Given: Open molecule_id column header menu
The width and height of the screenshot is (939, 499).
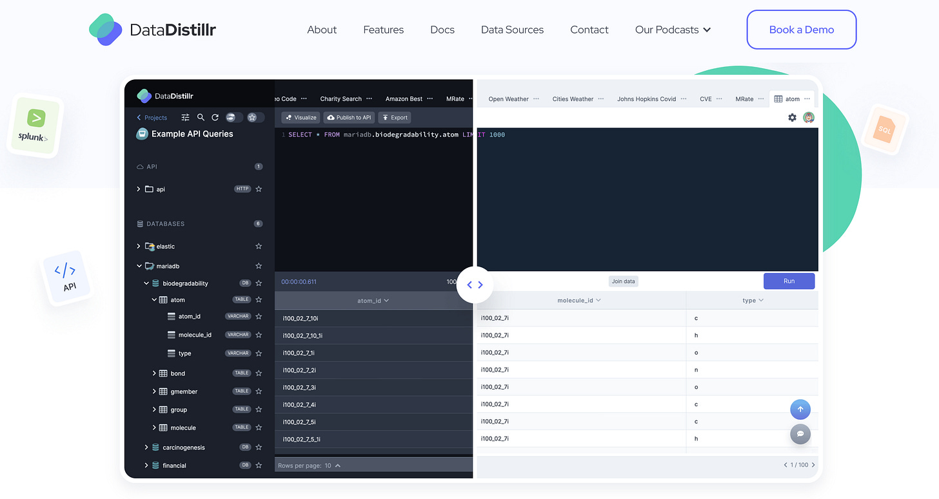Looking at the screenshot, I should 598,300.
